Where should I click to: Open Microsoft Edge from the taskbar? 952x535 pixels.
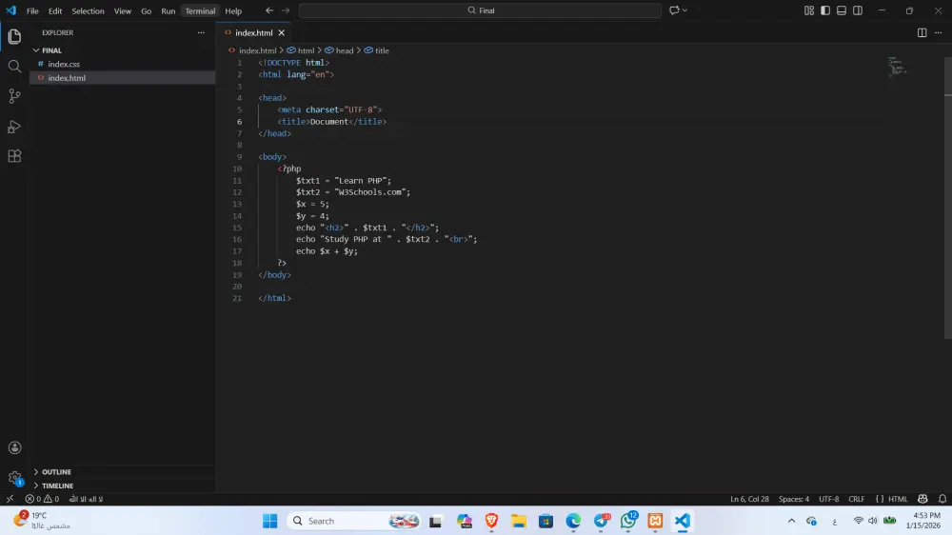(573, 521)
